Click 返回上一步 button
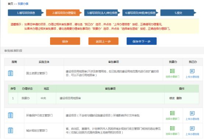Image resolution: width=204 pixels, height=139 pixels. coord(103,41)
